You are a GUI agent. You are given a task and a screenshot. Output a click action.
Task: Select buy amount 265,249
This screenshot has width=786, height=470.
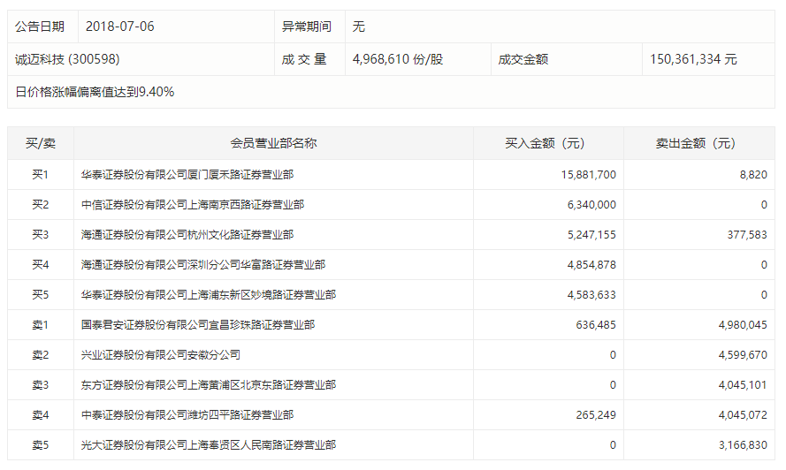click(596, 415)
